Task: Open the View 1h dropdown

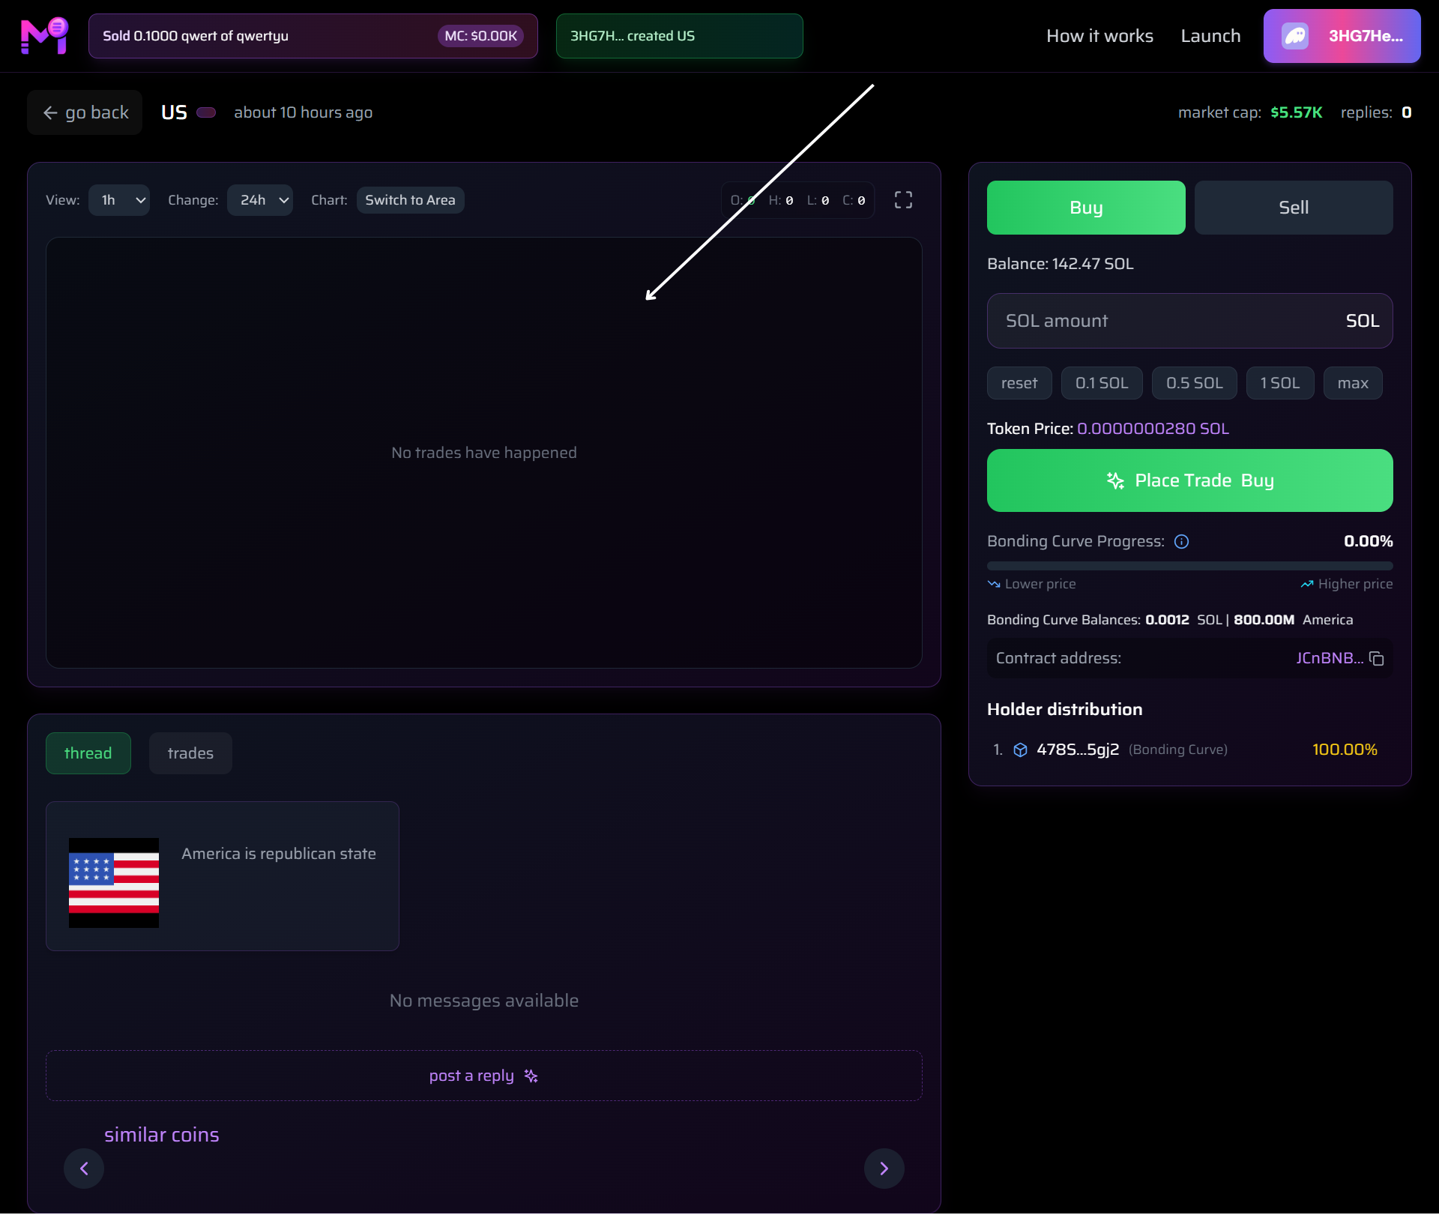Action: click(119, 200)
